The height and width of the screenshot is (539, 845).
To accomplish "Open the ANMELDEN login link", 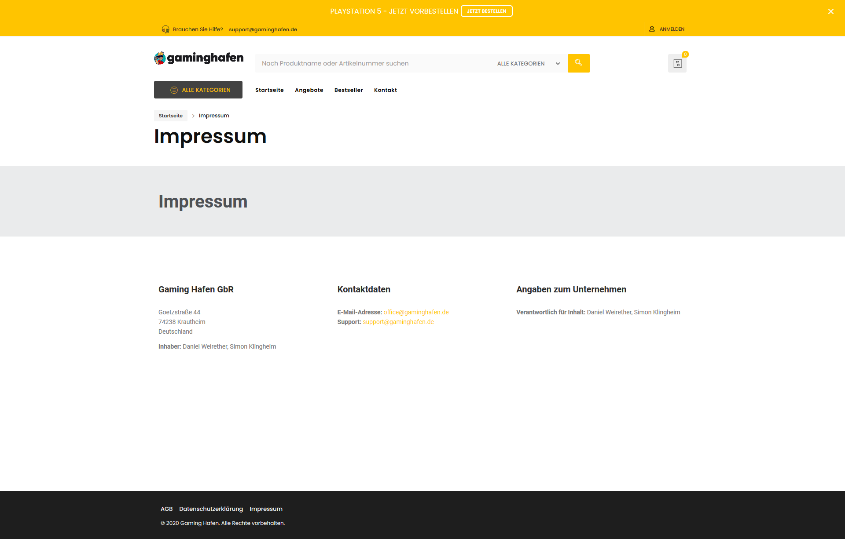I will 672,29.
